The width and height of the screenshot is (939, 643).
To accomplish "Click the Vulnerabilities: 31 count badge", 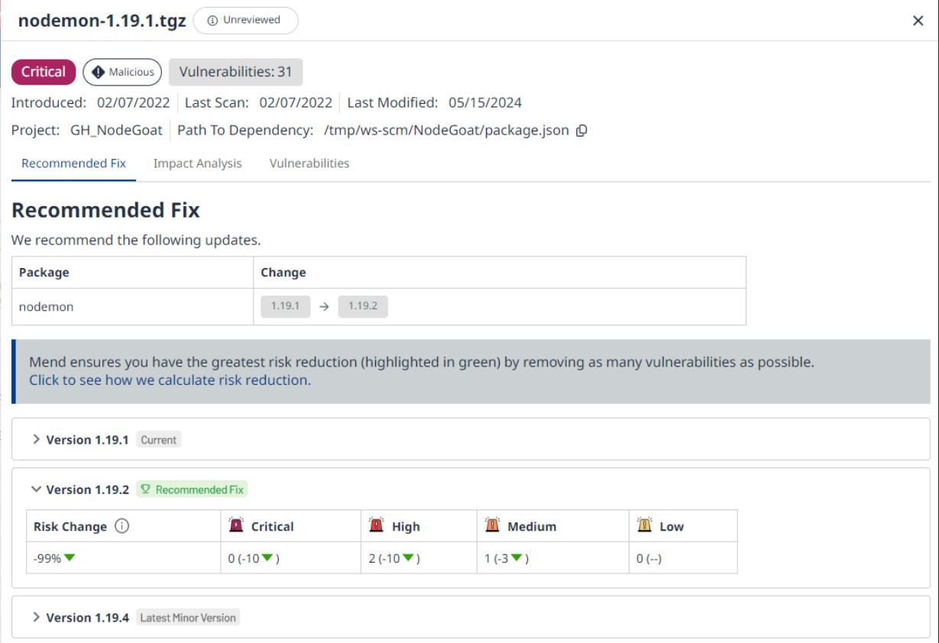I will pos(235,72).
